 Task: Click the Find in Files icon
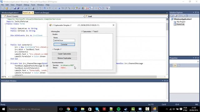point(33,8)
